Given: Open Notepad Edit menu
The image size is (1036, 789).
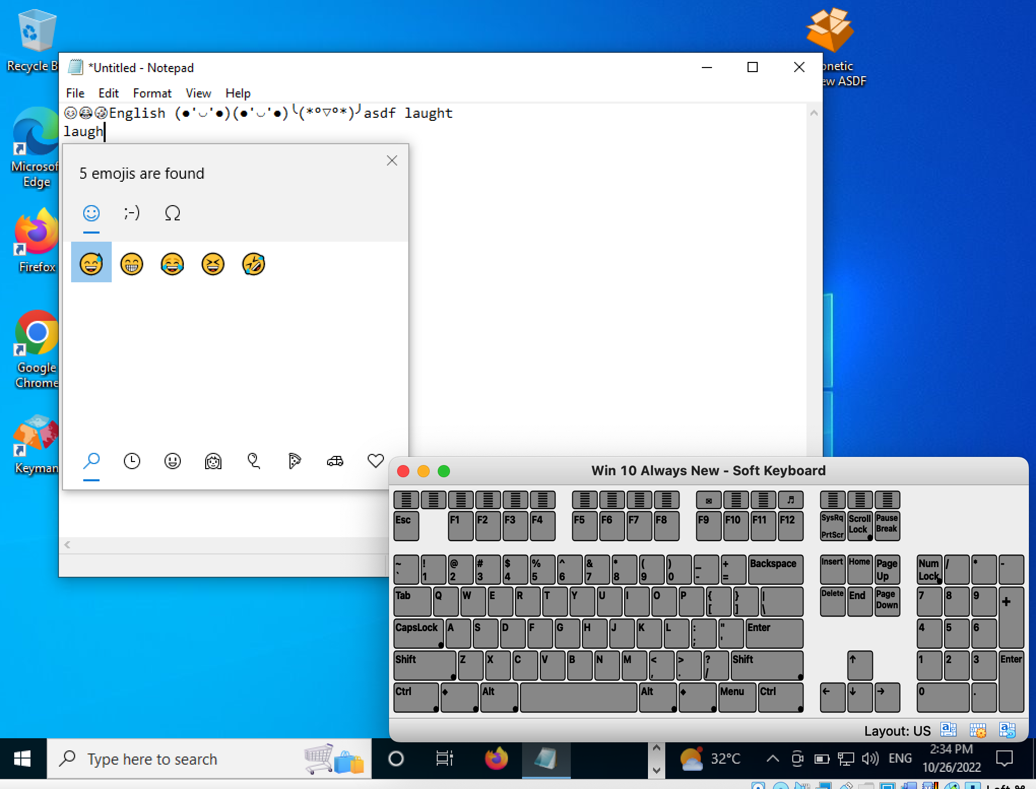Looking at the screenshot, I should pos(108,93).
